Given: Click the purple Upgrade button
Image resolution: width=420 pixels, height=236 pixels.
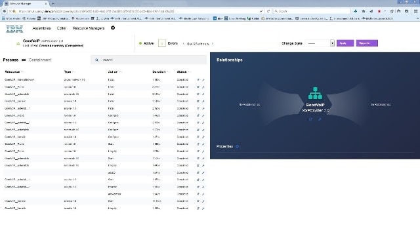Looking at the screenshot, I should pos(367,43).
